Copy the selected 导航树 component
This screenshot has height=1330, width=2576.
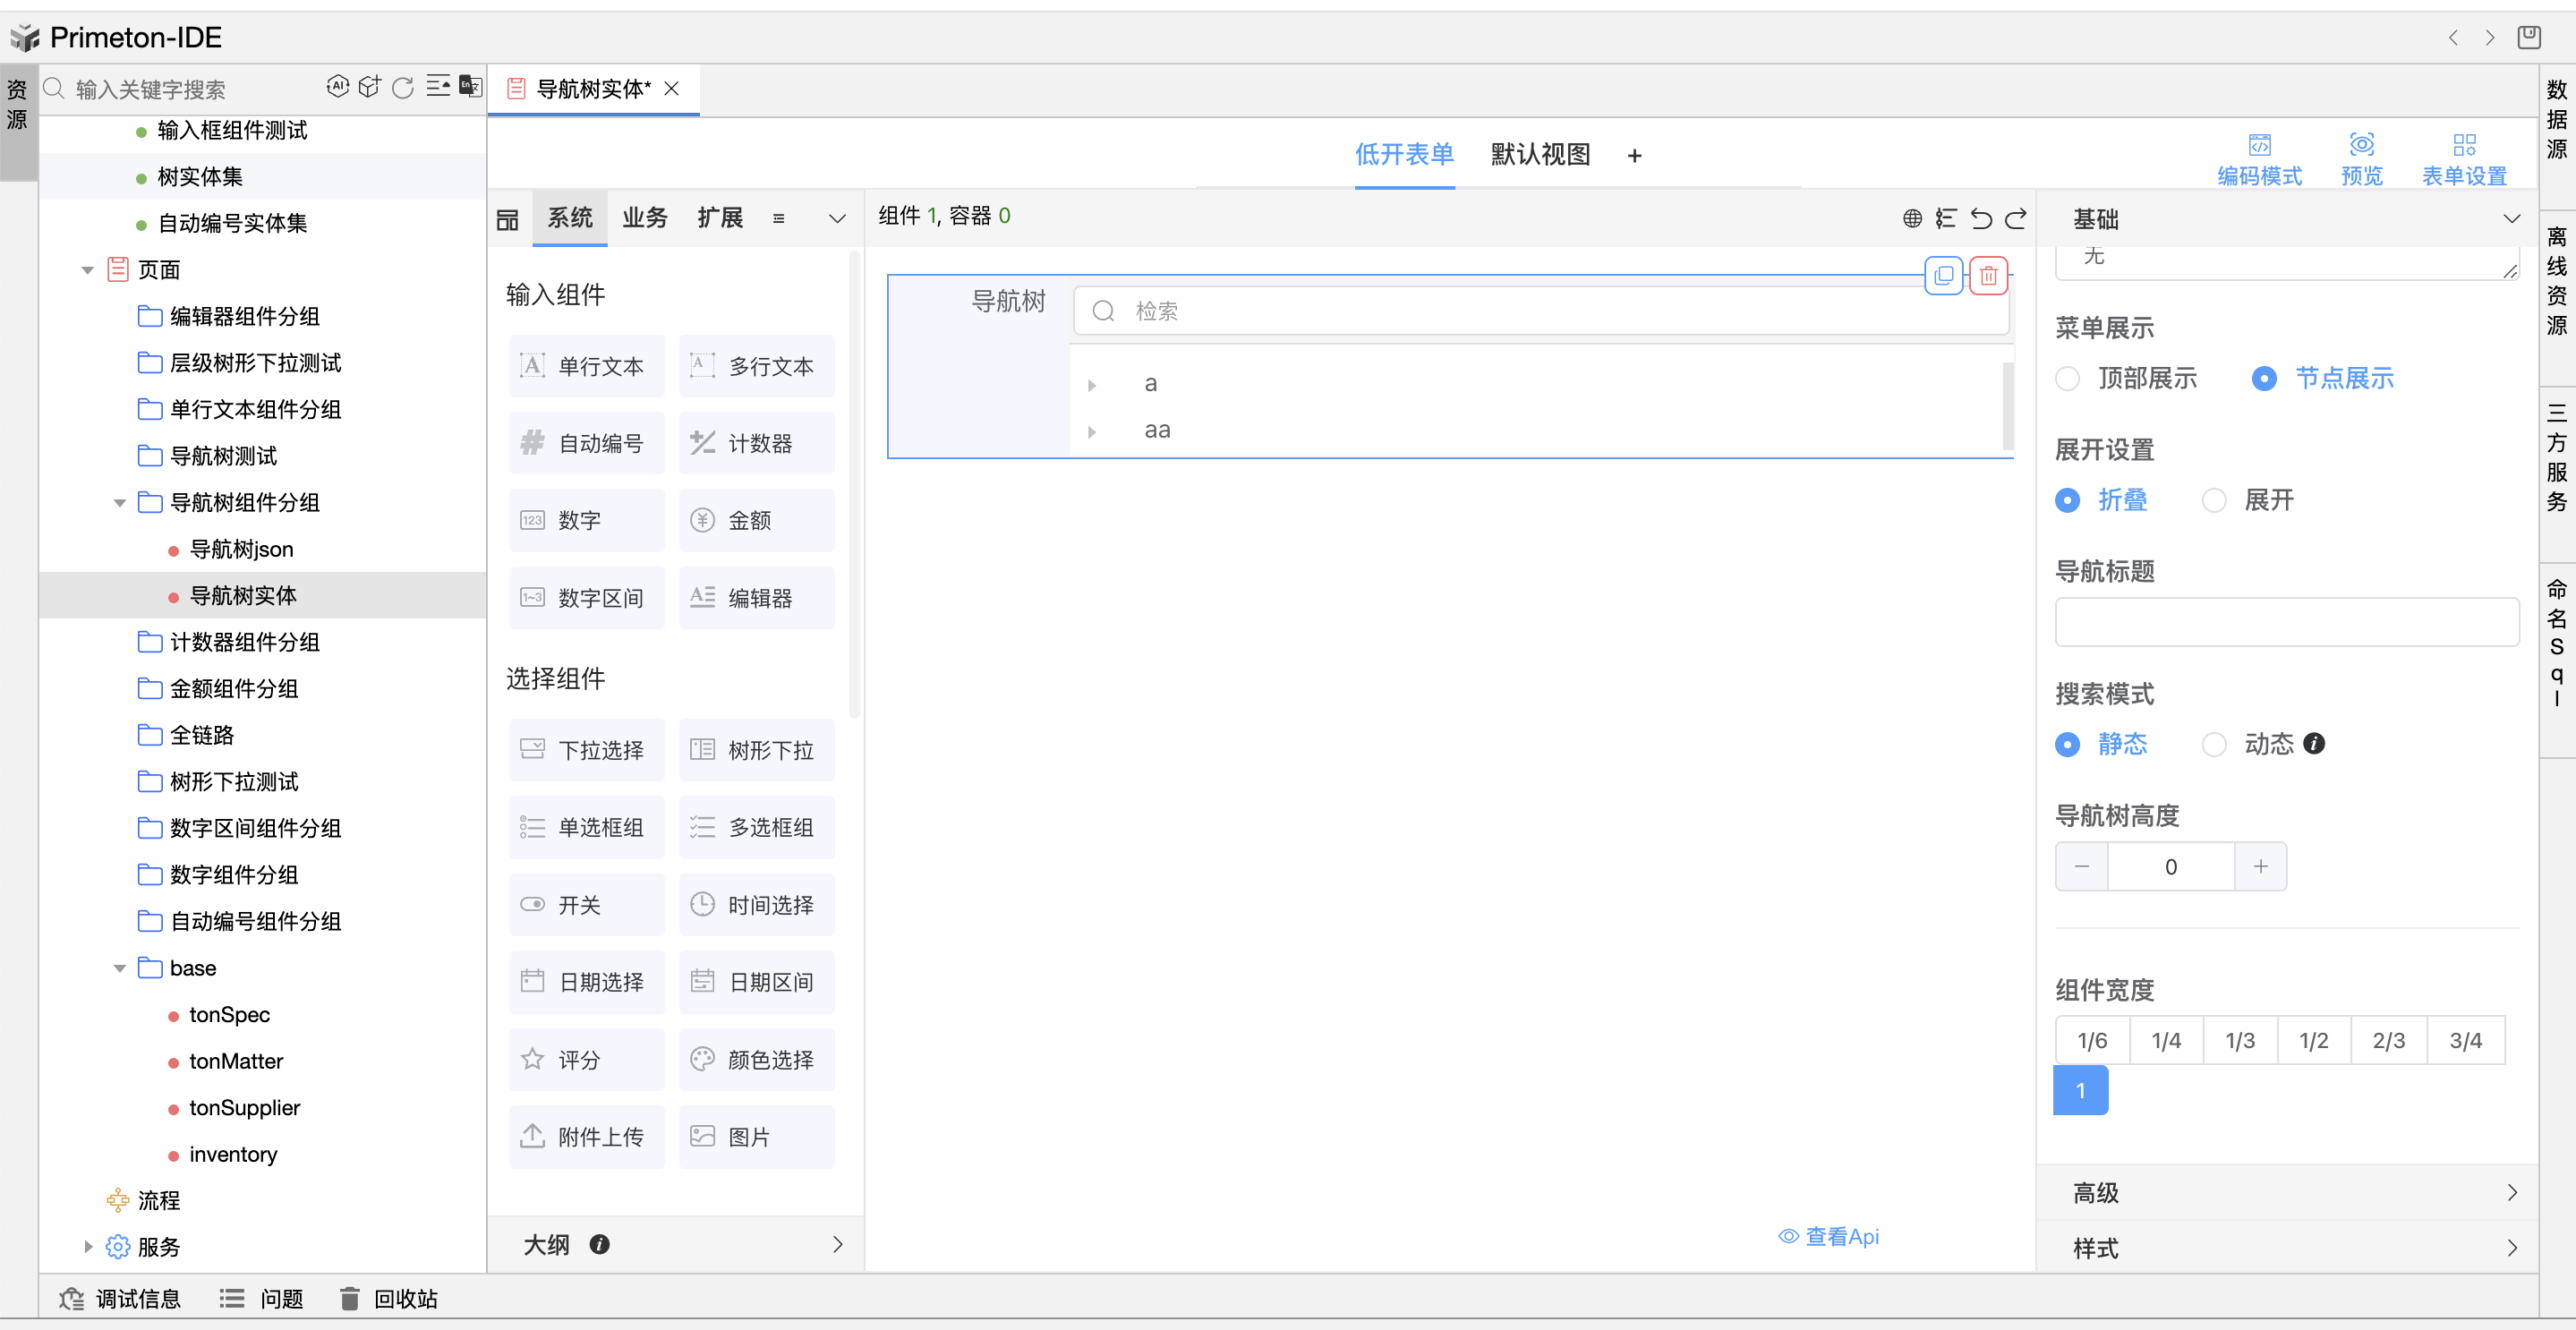point(1943,276)
